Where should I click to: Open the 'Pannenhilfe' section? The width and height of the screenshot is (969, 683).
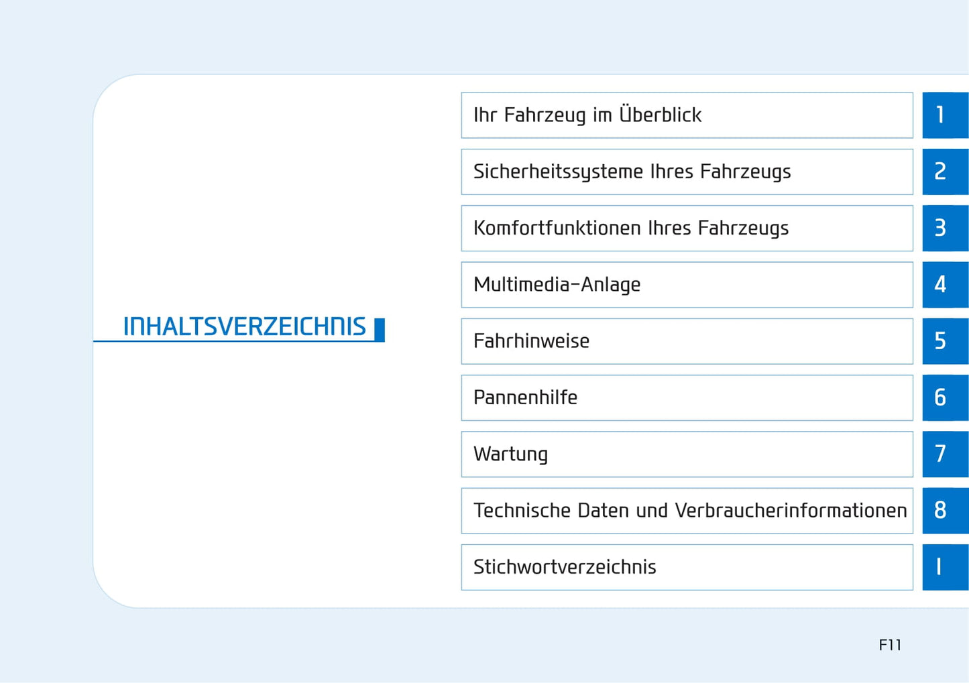[687, 397]
